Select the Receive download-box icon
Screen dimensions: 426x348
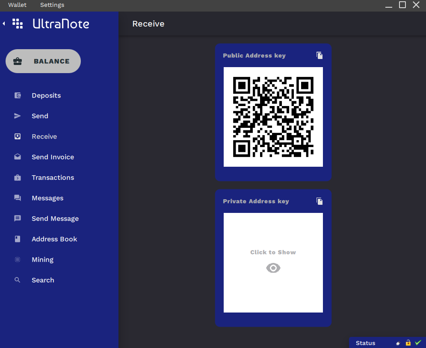click(18, 136)
